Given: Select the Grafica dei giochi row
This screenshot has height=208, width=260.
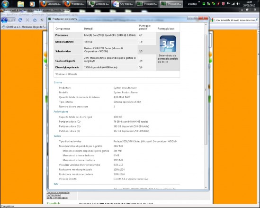Looking at the screenshot, I should (x=105, y=59).
